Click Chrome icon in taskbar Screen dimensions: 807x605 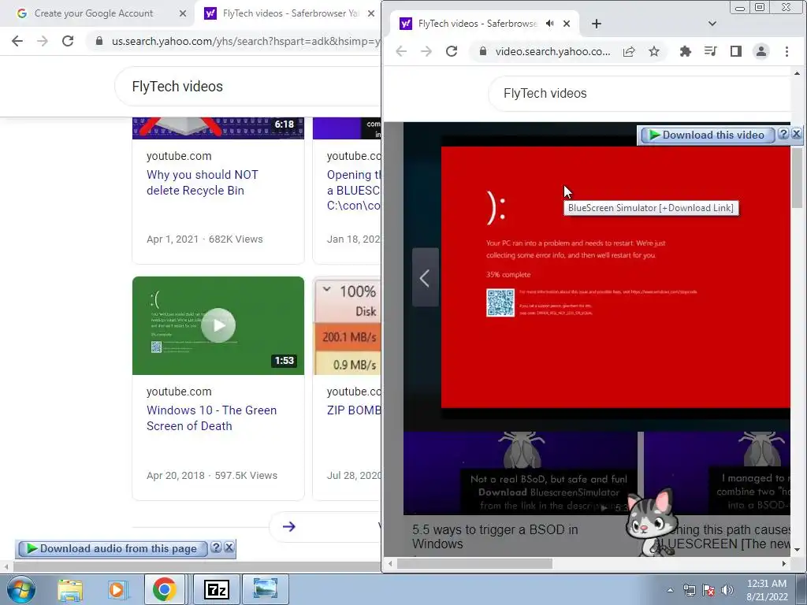164,589
